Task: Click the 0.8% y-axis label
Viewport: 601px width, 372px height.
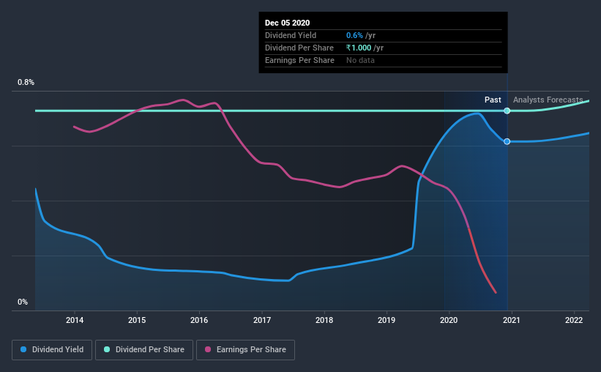Action: point(26,83)
